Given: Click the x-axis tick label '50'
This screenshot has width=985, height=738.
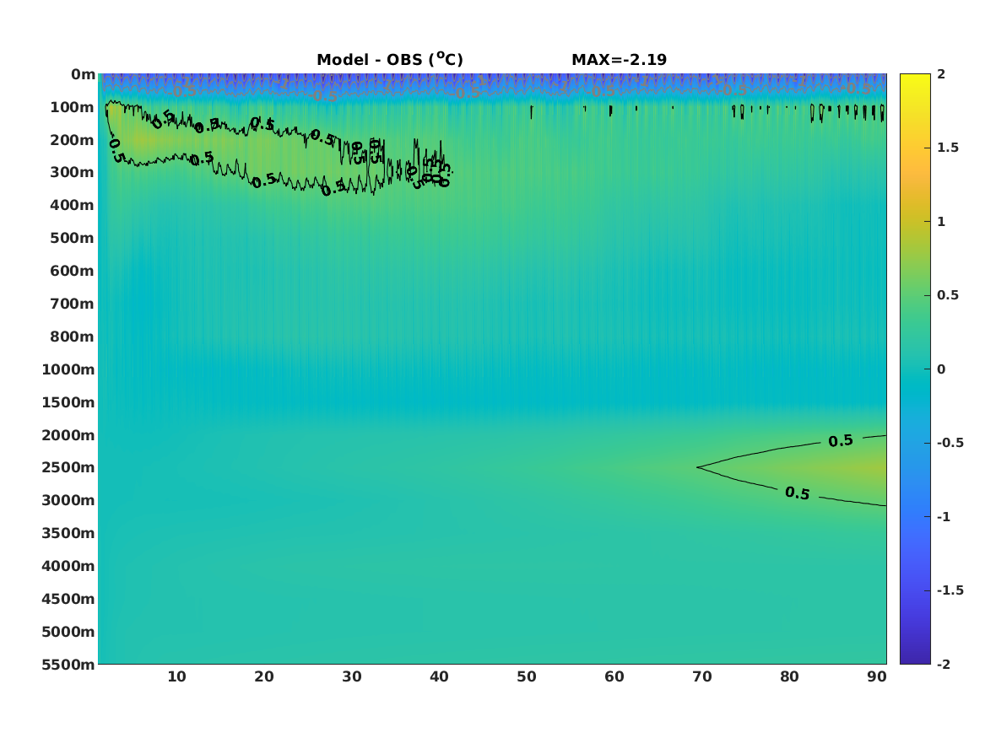Looking at the screenshot, I should pyautogui.click(x=527, y=676).
